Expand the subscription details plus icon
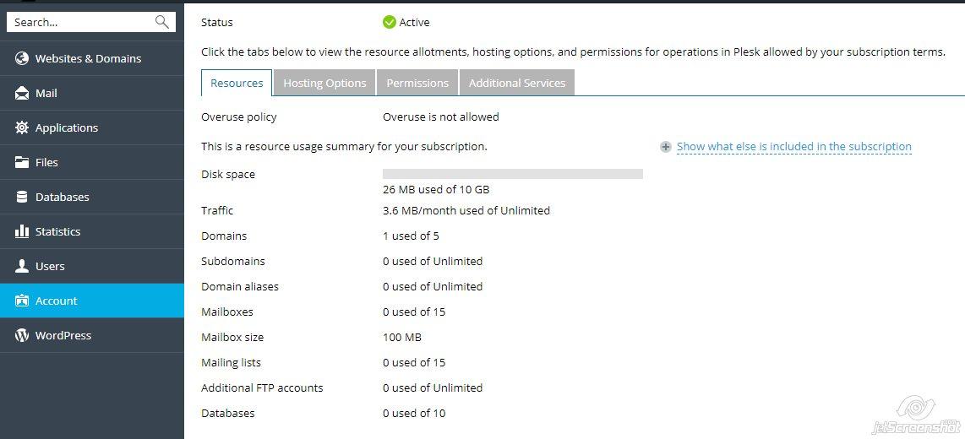The image size is (965, 439). pos(666,147)
